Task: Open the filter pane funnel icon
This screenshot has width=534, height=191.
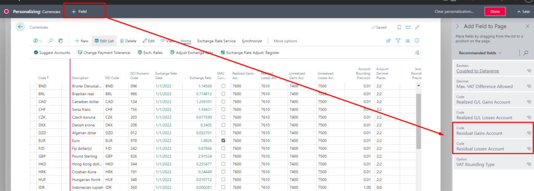Action: [x=398, y=41]
